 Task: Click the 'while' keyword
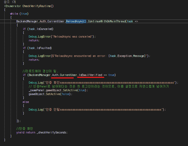point(14,14)
